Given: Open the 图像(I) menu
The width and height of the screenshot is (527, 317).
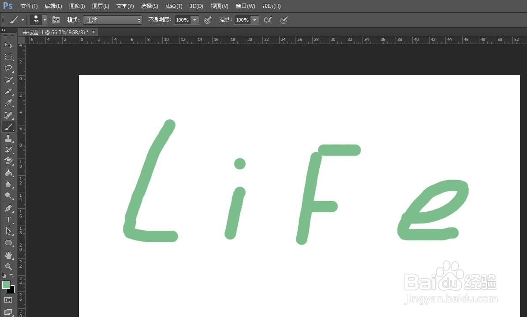Looking at the screenshot, I should pos(77,6).
